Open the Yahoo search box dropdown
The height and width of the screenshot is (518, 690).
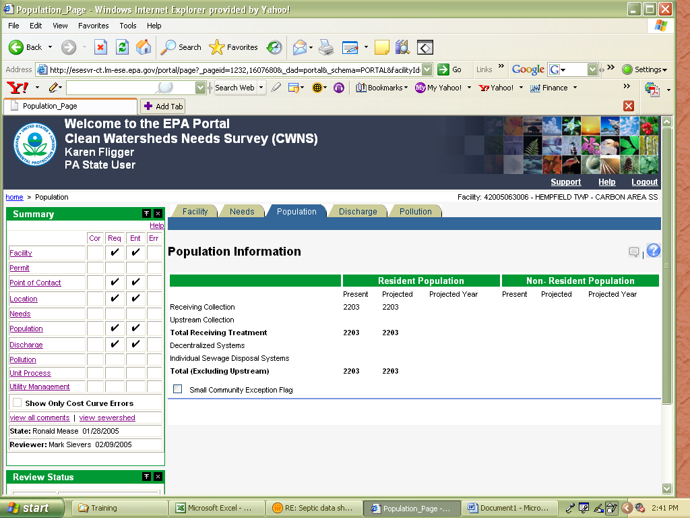pos(200,88)
